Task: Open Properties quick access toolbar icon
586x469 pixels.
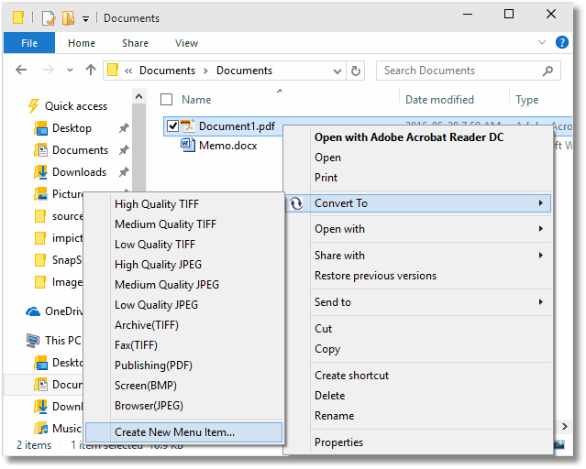Action: pyautogui.click(x=49, y=17)
